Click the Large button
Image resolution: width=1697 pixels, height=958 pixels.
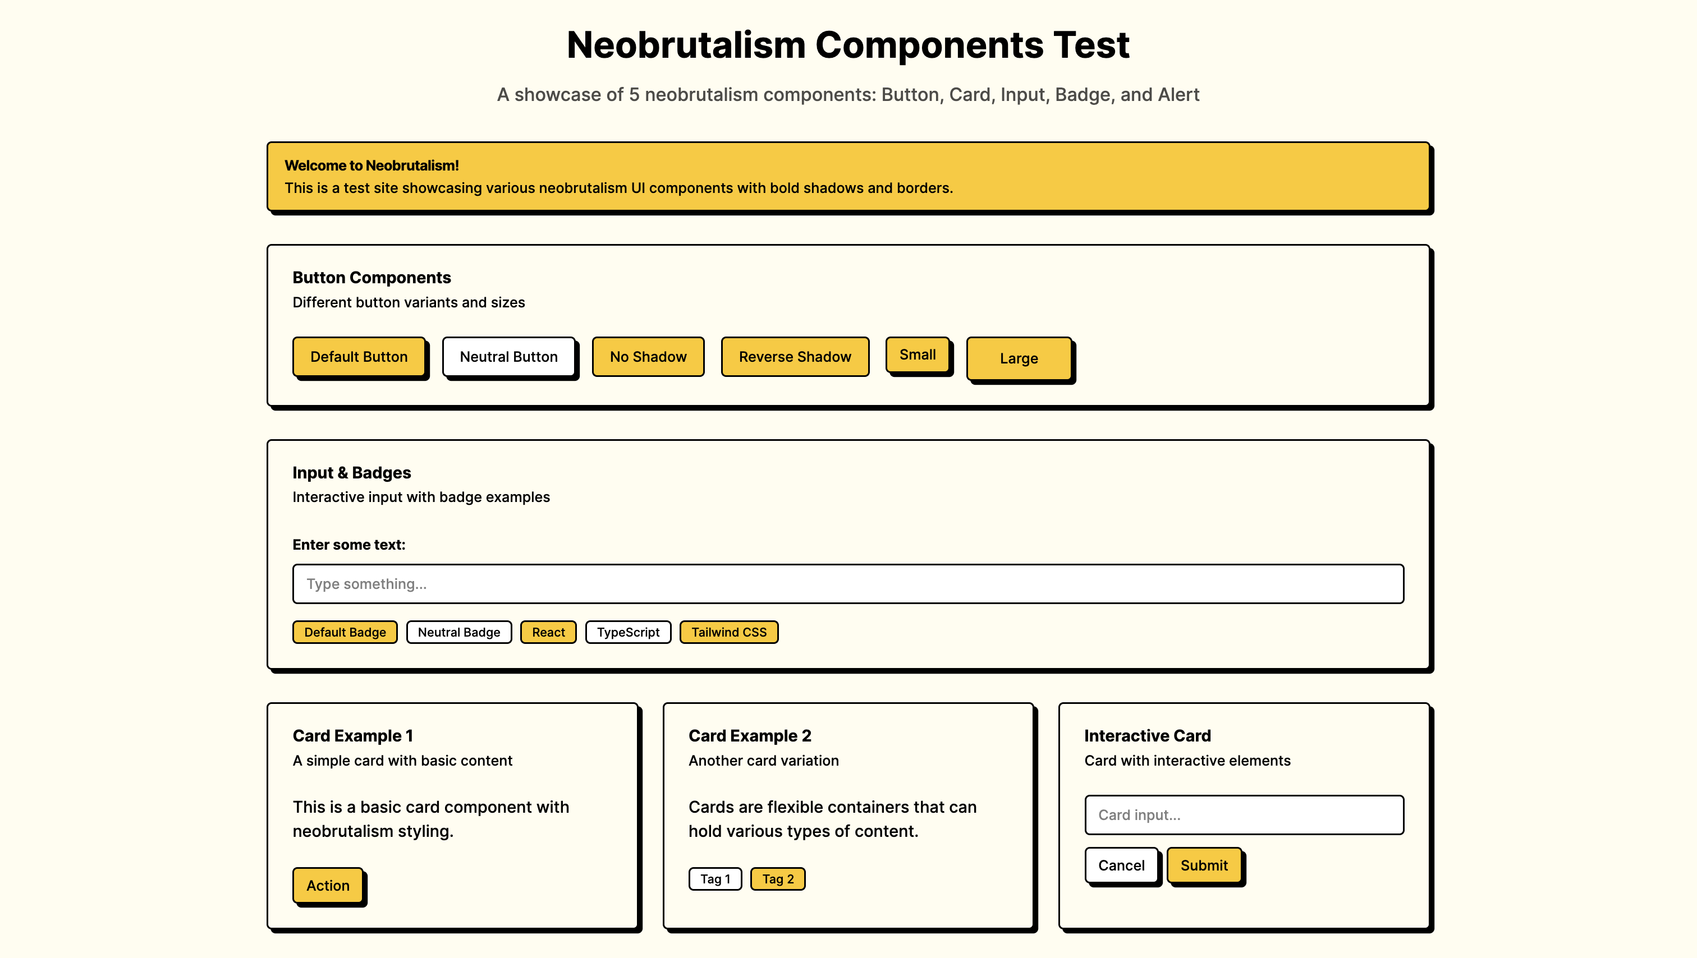tap(1019, 358)
